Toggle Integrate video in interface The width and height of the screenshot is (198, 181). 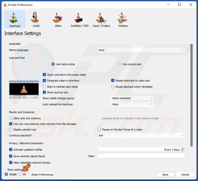tap(44, 81)
